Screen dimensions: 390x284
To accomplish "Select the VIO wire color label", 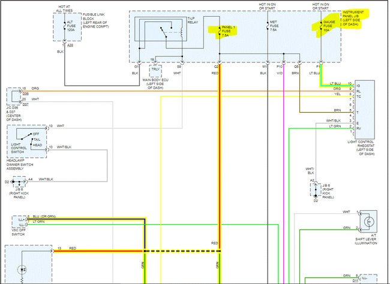I will tap(280, 73).
